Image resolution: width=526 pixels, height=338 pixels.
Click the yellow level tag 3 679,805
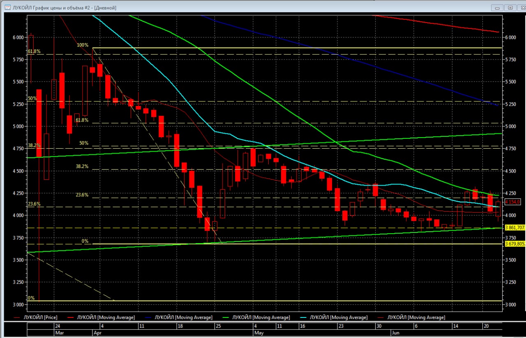(515, 244)
